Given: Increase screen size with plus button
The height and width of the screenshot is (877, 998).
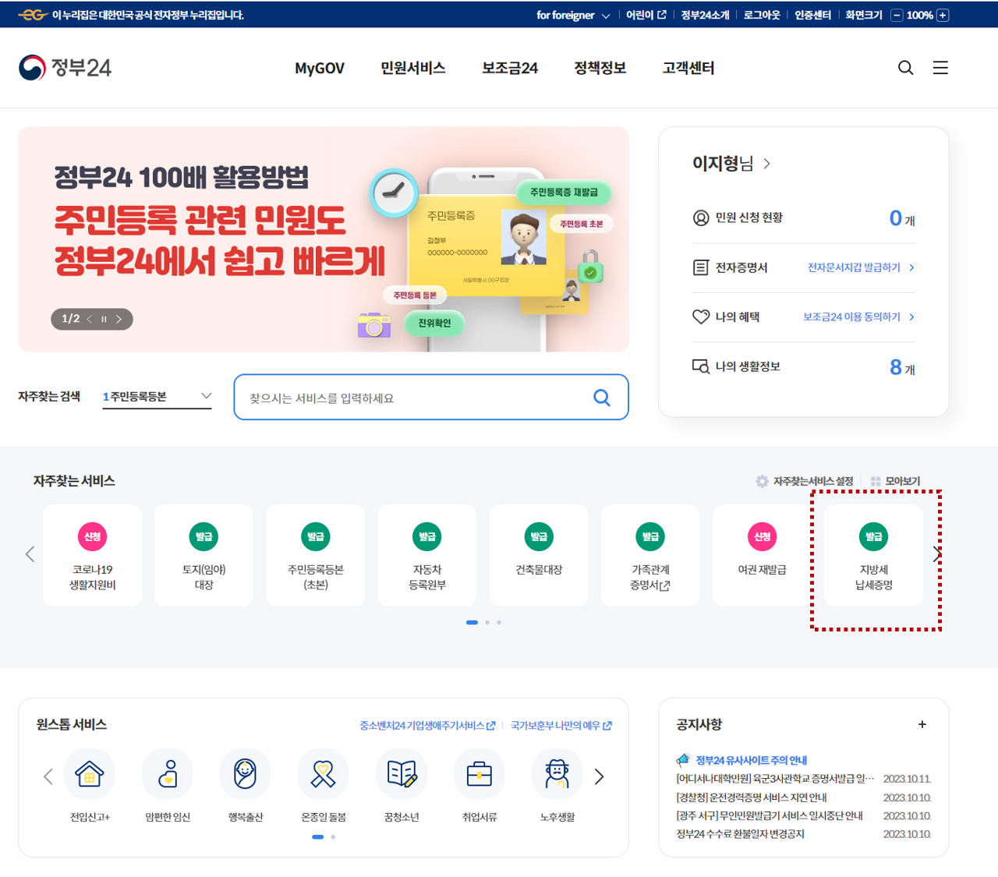Looking at the screenshot, I should (x=943, y=15).
